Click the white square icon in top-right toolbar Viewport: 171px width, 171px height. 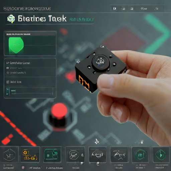click(115, 9)
